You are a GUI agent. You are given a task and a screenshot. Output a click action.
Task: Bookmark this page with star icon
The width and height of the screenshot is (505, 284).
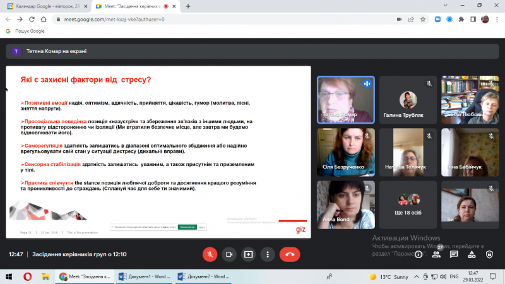[423, 20]
